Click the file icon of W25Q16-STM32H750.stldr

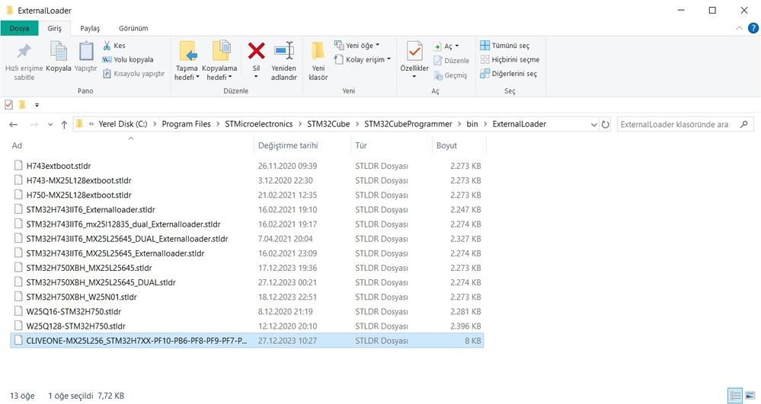click(18, 311)
